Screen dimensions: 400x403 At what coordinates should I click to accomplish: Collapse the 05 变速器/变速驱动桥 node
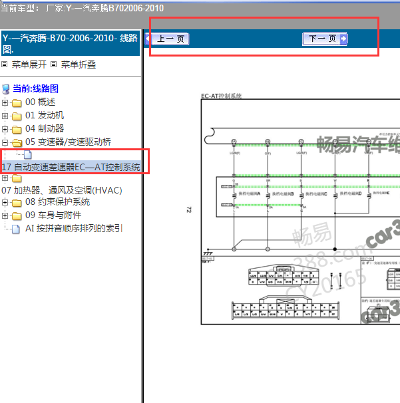pos(5,142)
